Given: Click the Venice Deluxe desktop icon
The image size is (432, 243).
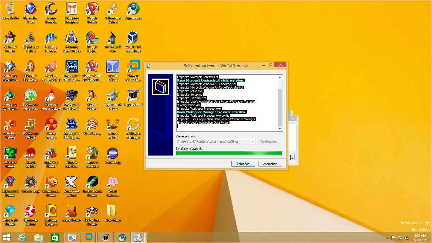Looking at the screenshot, I should coord(113,129).
